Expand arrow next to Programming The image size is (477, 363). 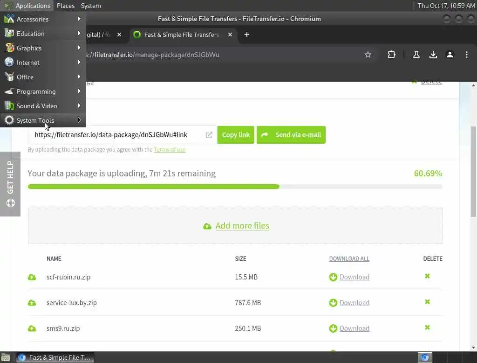point(79,91)
